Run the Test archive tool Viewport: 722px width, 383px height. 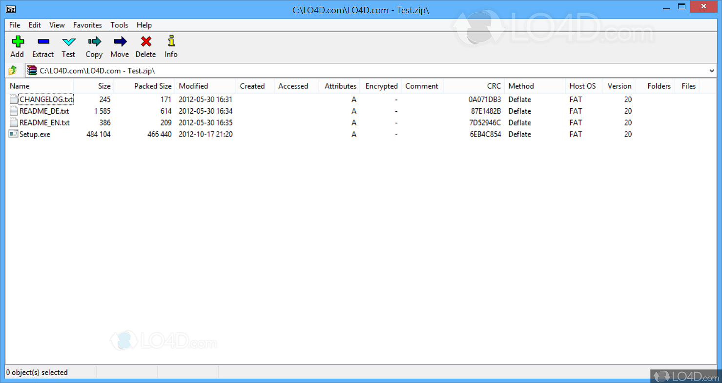68,42
